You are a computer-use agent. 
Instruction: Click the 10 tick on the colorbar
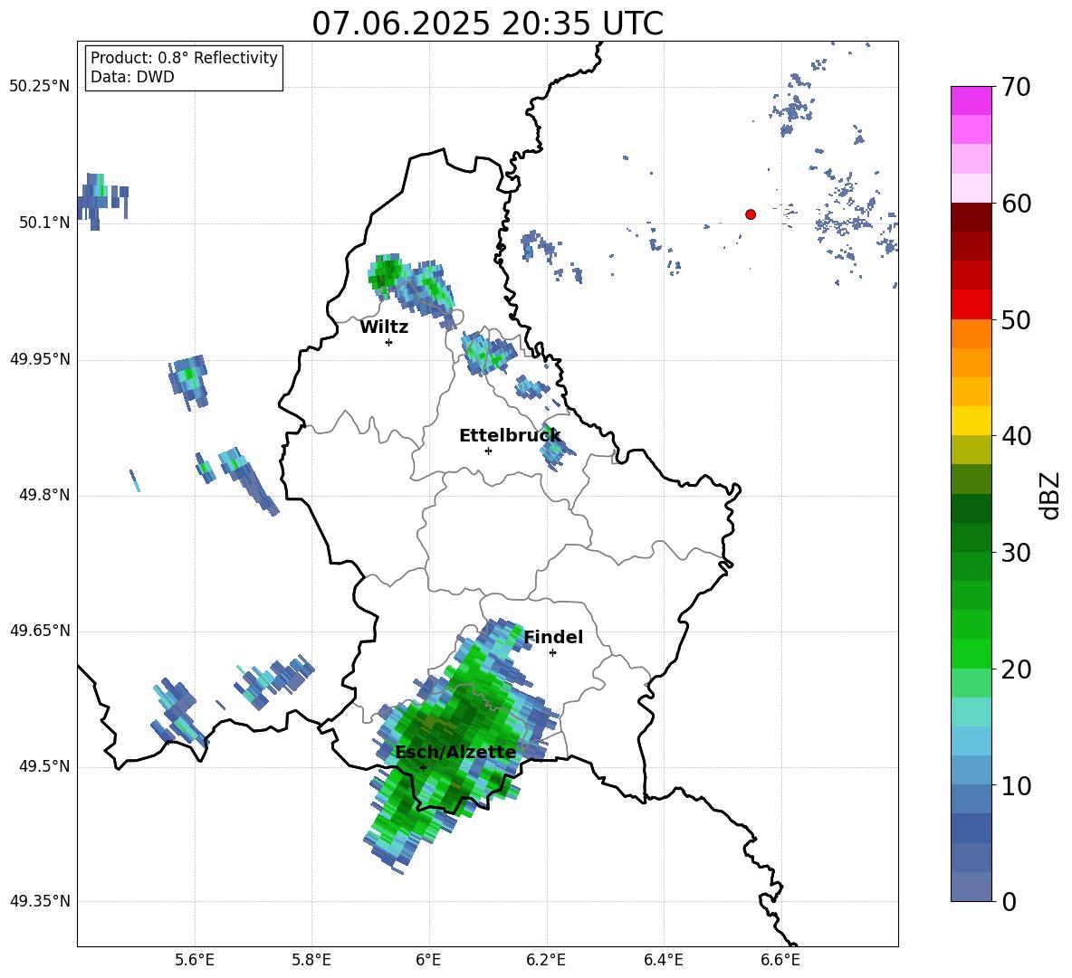[x=1016, y=786]
